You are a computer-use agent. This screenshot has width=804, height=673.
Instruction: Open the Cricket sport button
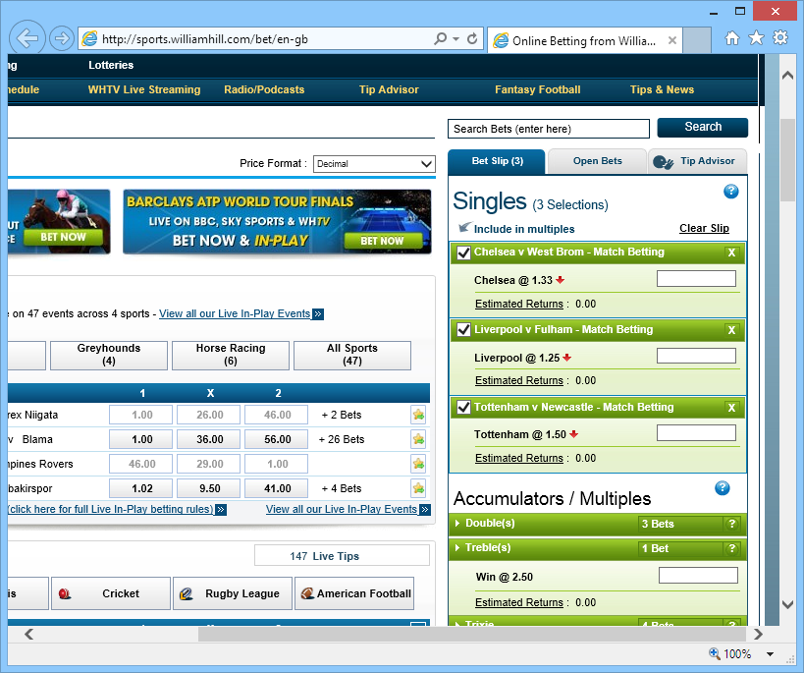[111, 593]
